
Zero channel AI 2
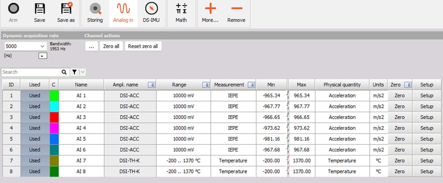point(399,106)
